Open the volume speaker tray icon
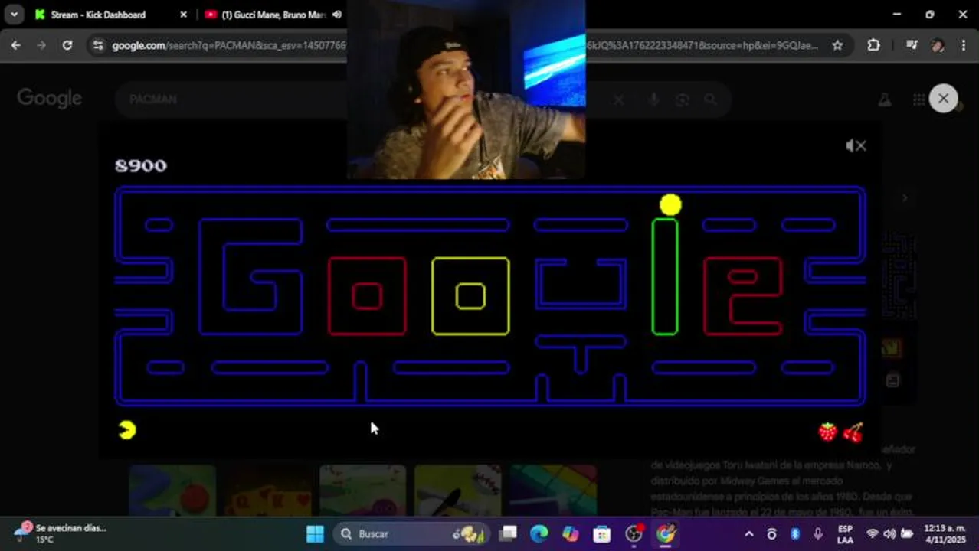 [889, 533]
